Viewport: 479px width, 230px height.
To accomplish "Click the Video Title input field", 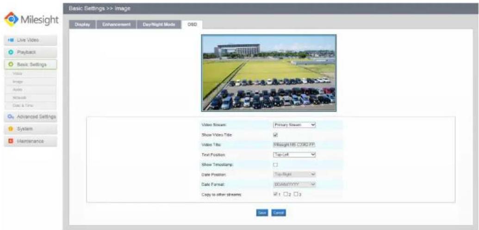I will pyautogui.click(x=294, y=145).
